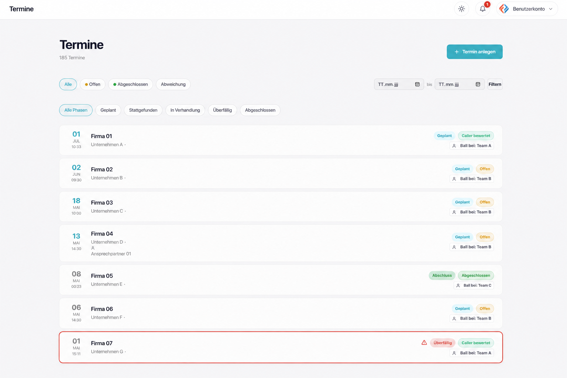Click the 185 Termine count text
This screenshot has width=567, height=378.
72,58
